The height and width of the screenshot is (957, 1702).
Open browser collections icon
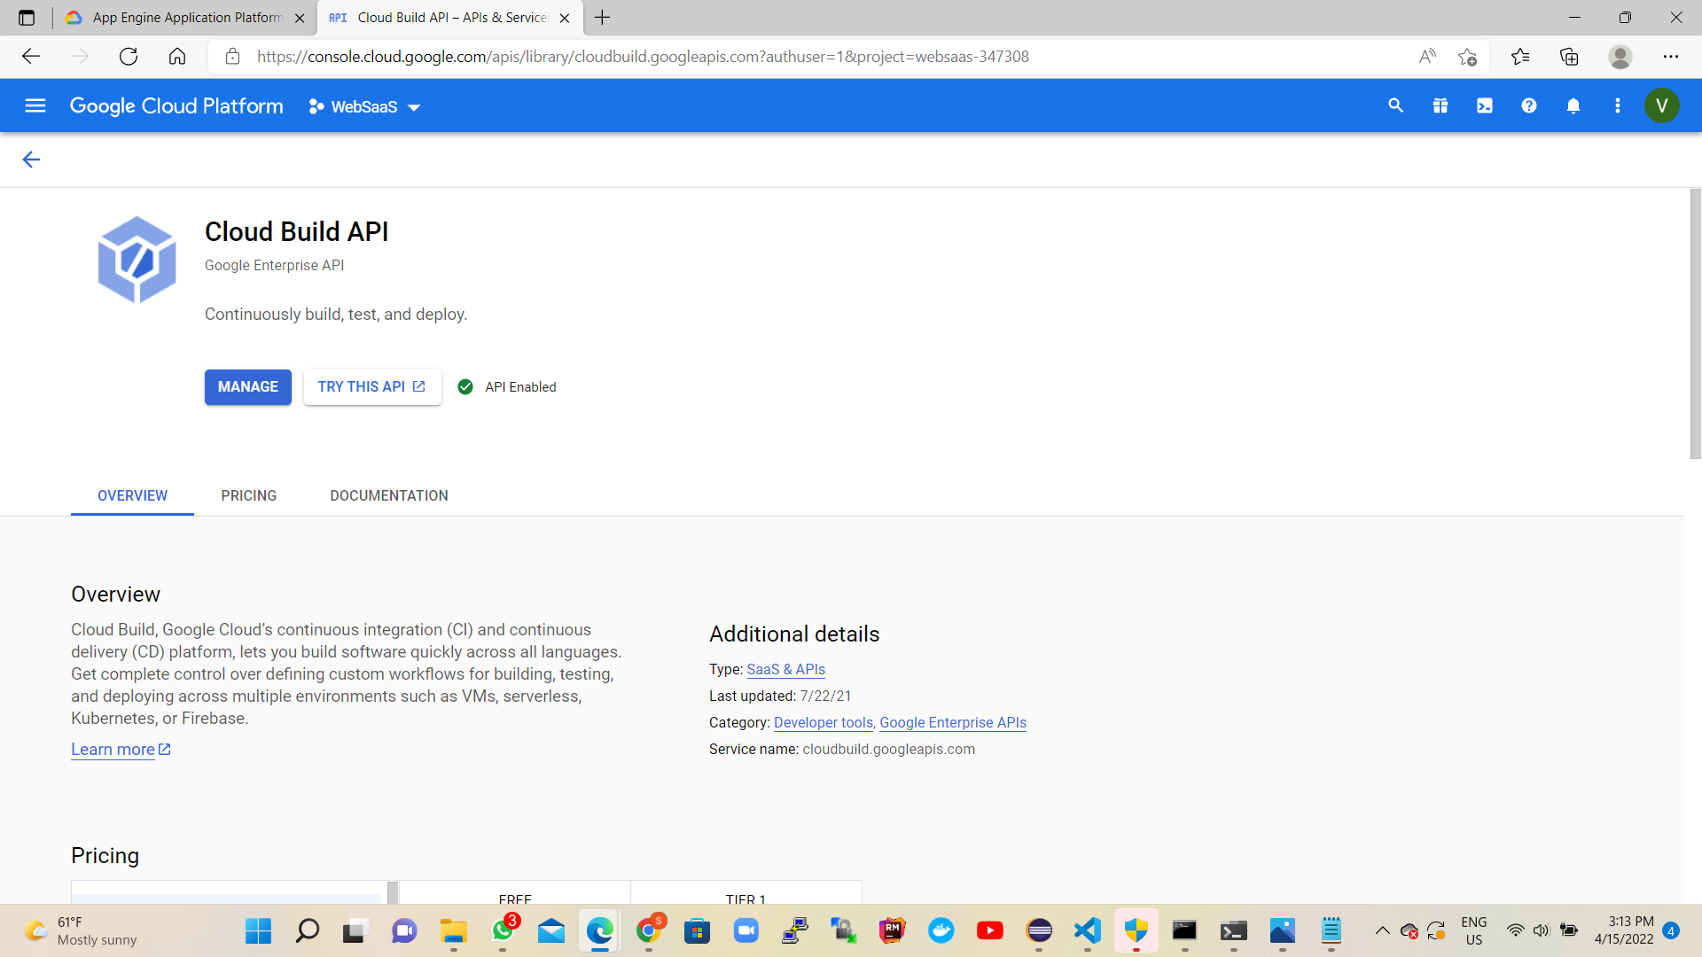tap(1569, 57)
